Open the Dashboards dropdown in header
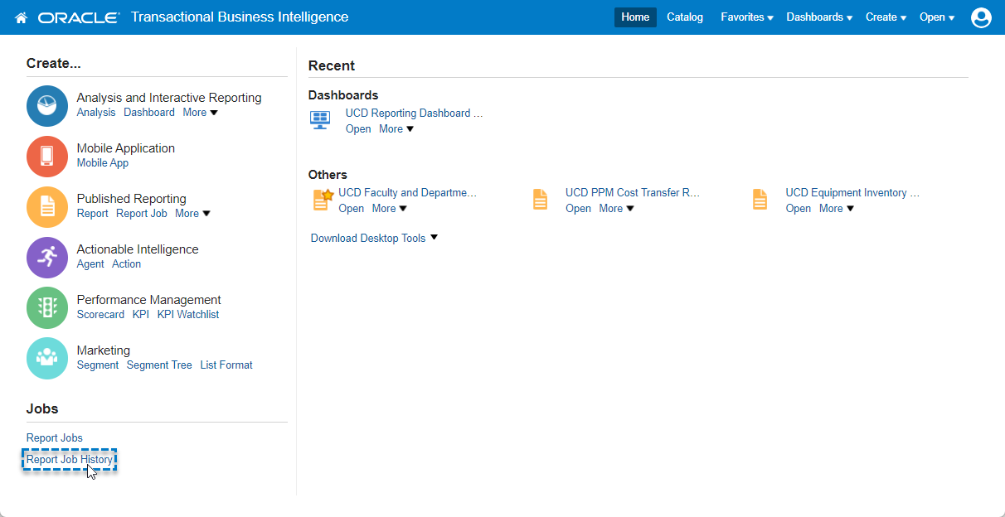Viewport: 1005px width, 517px height. pos(818,17)
